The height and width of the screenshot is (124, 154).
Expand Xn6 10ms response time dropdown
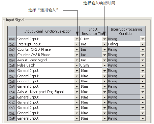104,71
